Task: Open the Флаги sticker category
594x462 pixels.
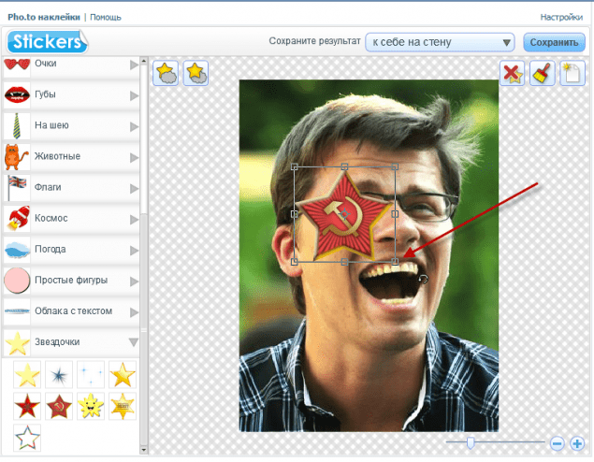Action: (134, 188)
